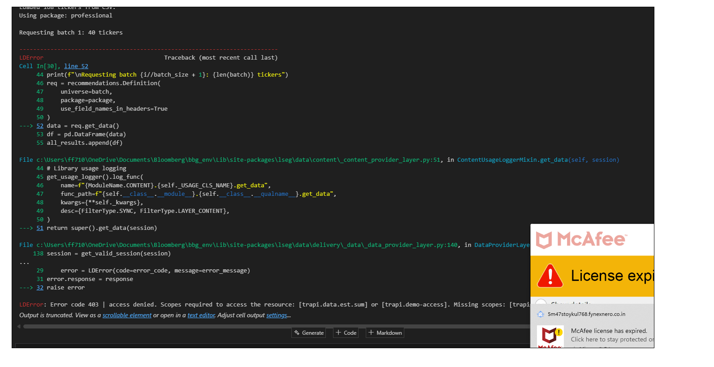Click the Generate label to add generated cell
The height and width of the screenshot is (367, 714).
tap(313, 333)
